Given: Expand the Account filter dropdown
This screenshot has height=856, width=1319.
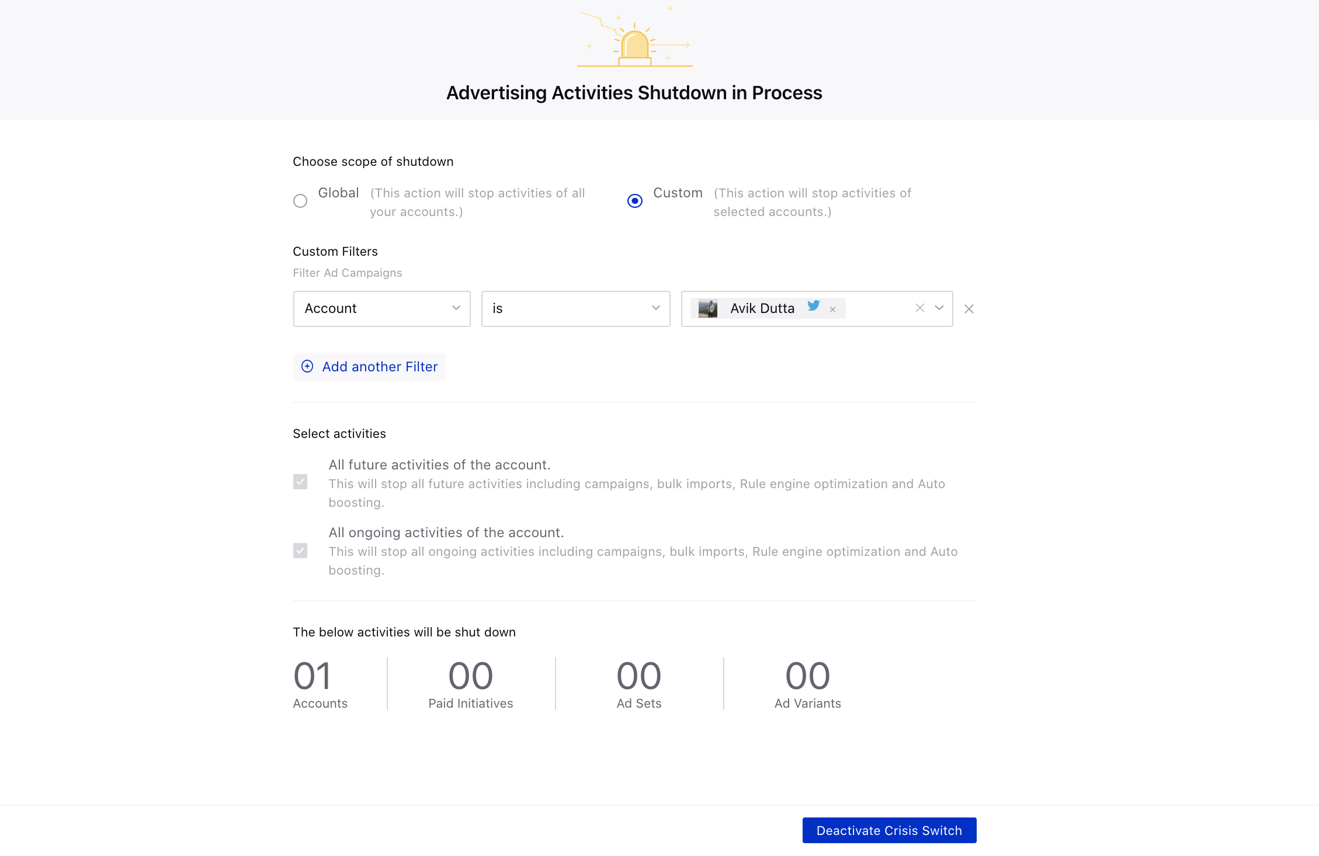Looking at the screenshot, I should 457,308.
